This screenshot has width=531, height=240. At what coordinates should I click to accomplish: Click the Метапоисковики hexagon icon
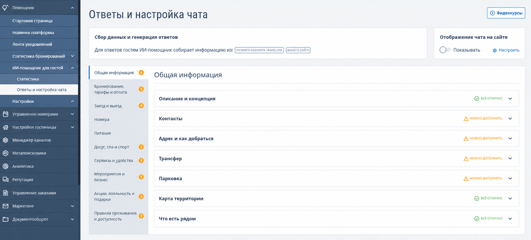pos(5,153)
